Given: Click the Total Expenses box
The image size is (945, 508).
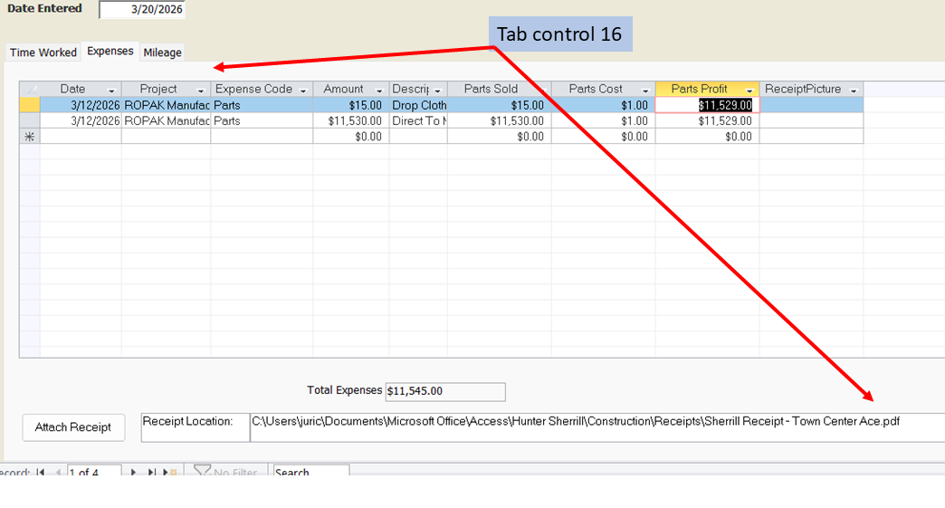Looking at the screenshot, I should tap(445, 391).
